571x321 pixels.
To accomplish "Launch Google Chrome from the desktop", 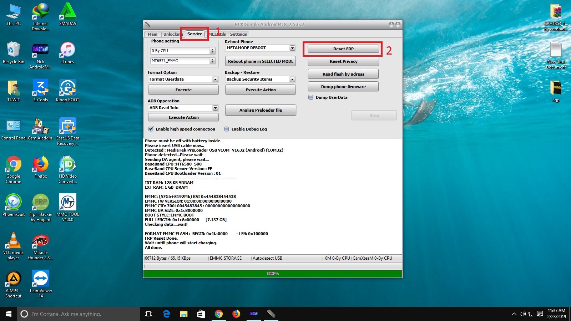I will (x=14, y=169).
